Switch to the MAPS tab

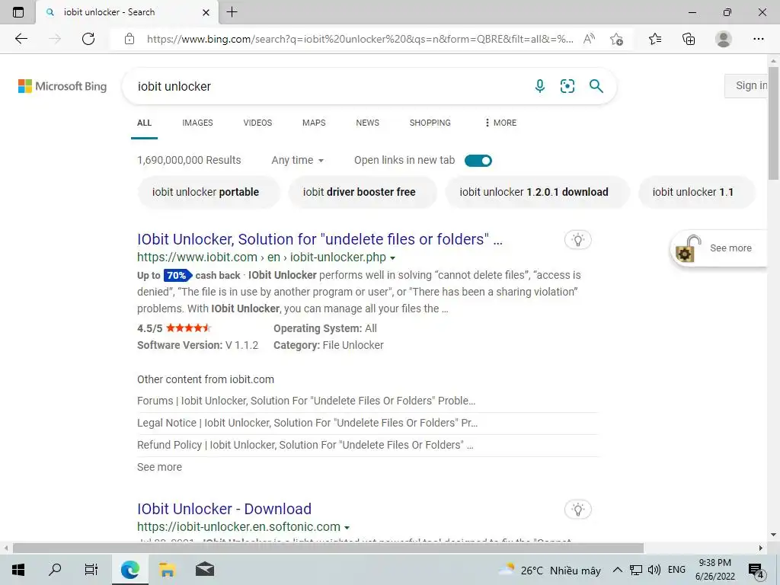coord(314,123)
